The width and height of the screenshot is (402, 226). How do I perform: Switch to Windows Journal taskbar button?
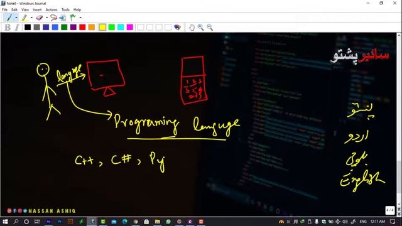[x=92, y=222]
